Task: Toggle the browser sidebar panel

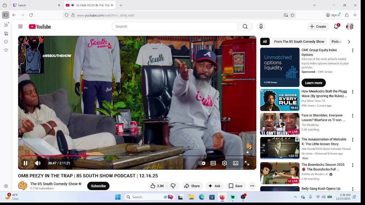Action: 6,15
